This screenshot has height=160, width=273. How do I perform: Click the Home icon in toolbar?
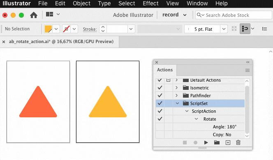[x=34, y=15]
